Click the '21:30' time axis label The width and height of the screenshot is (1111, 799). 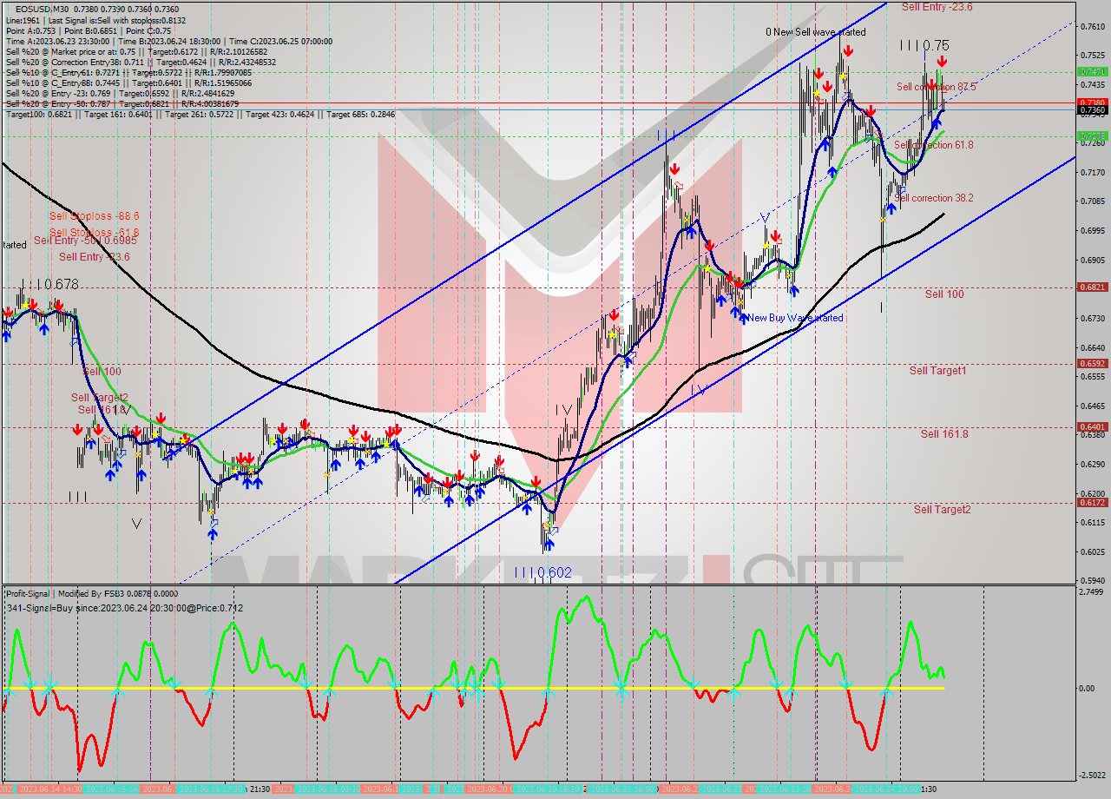pos(259,789)
